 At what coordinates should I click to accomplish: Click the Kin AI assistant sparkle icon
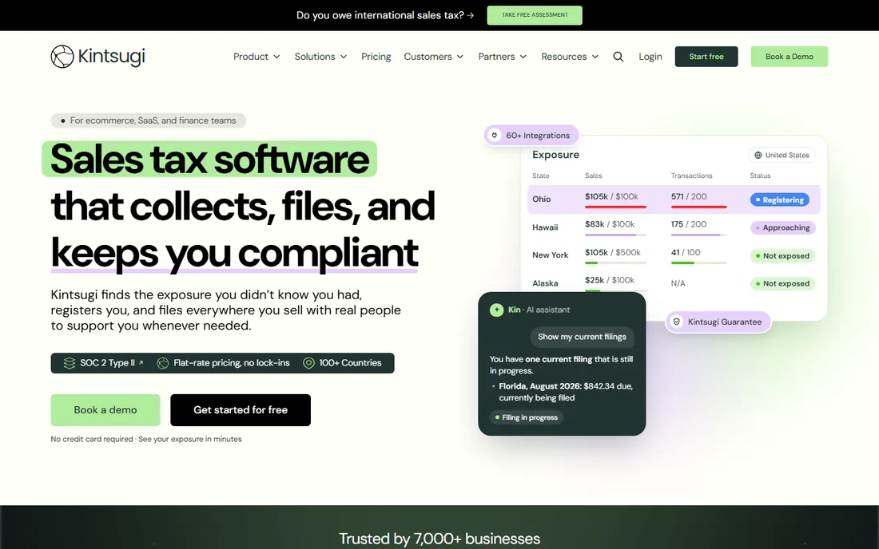point(497,310)
